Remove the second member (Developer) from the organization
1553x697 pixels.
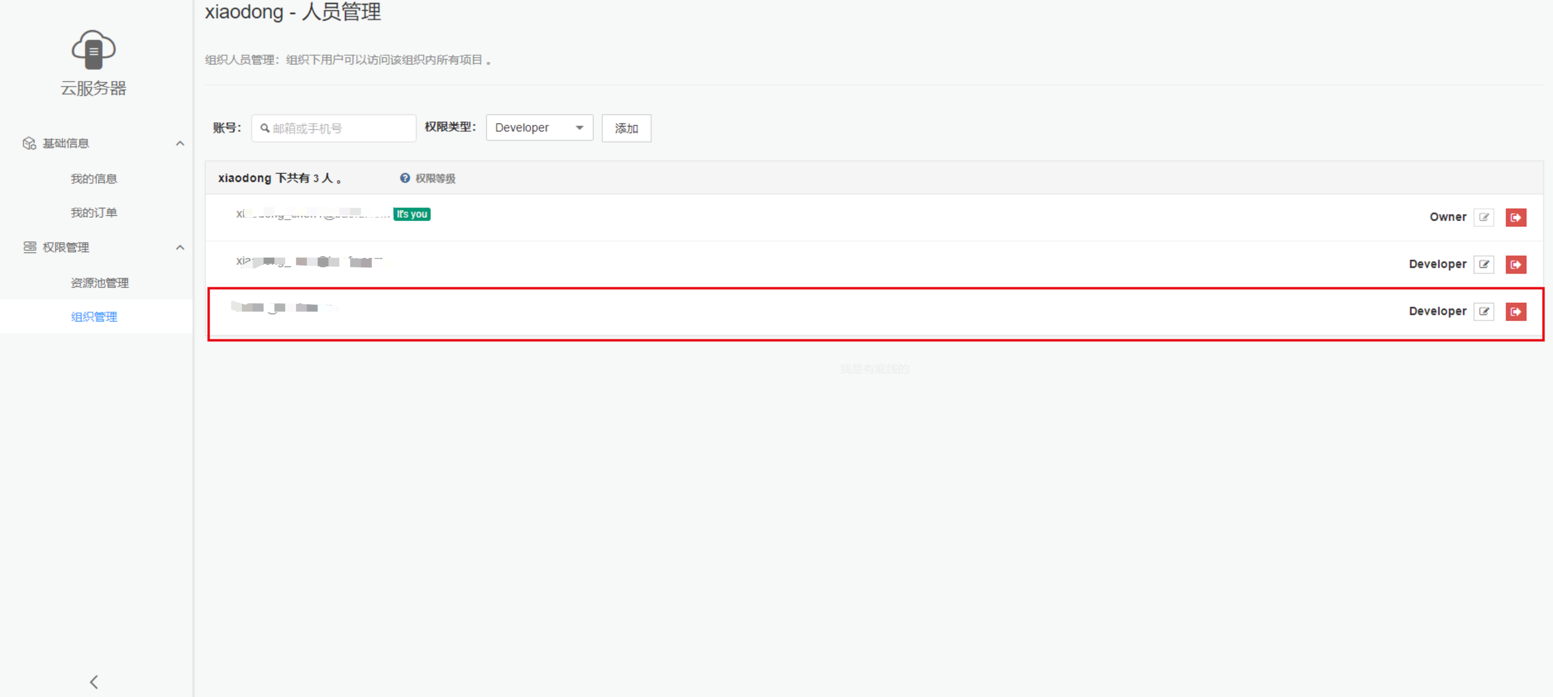click(x=1515, y=264)
